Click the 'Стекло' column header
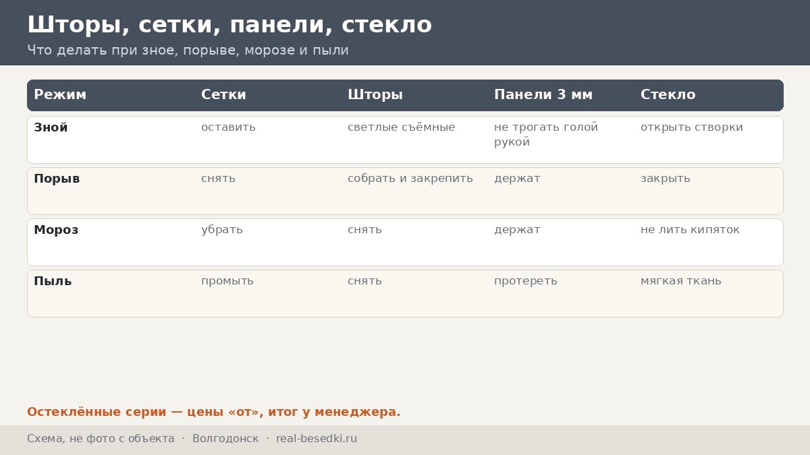Image resolution: width=810 pixels, height=455 pixels. click(668, 95)
